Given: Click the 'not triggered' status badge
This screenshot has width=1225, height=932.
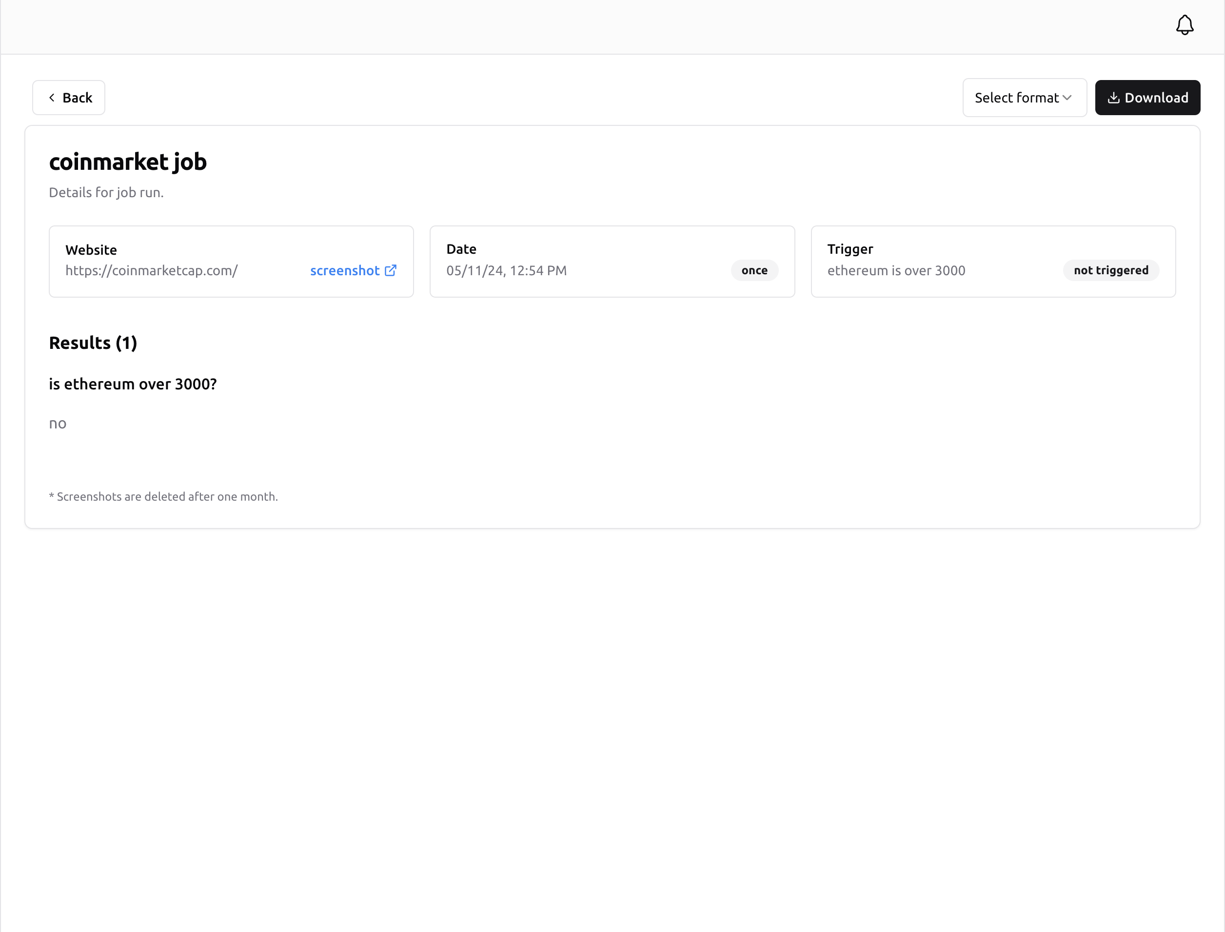Looking at the screenshot, I should 1110,270.
